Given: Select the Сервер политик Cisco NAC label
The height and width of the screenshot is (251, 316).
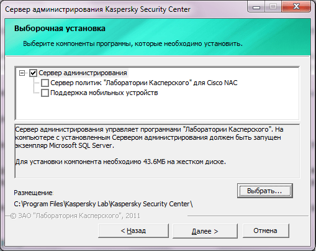Looking at the screenshot, I should pos(144,83).
